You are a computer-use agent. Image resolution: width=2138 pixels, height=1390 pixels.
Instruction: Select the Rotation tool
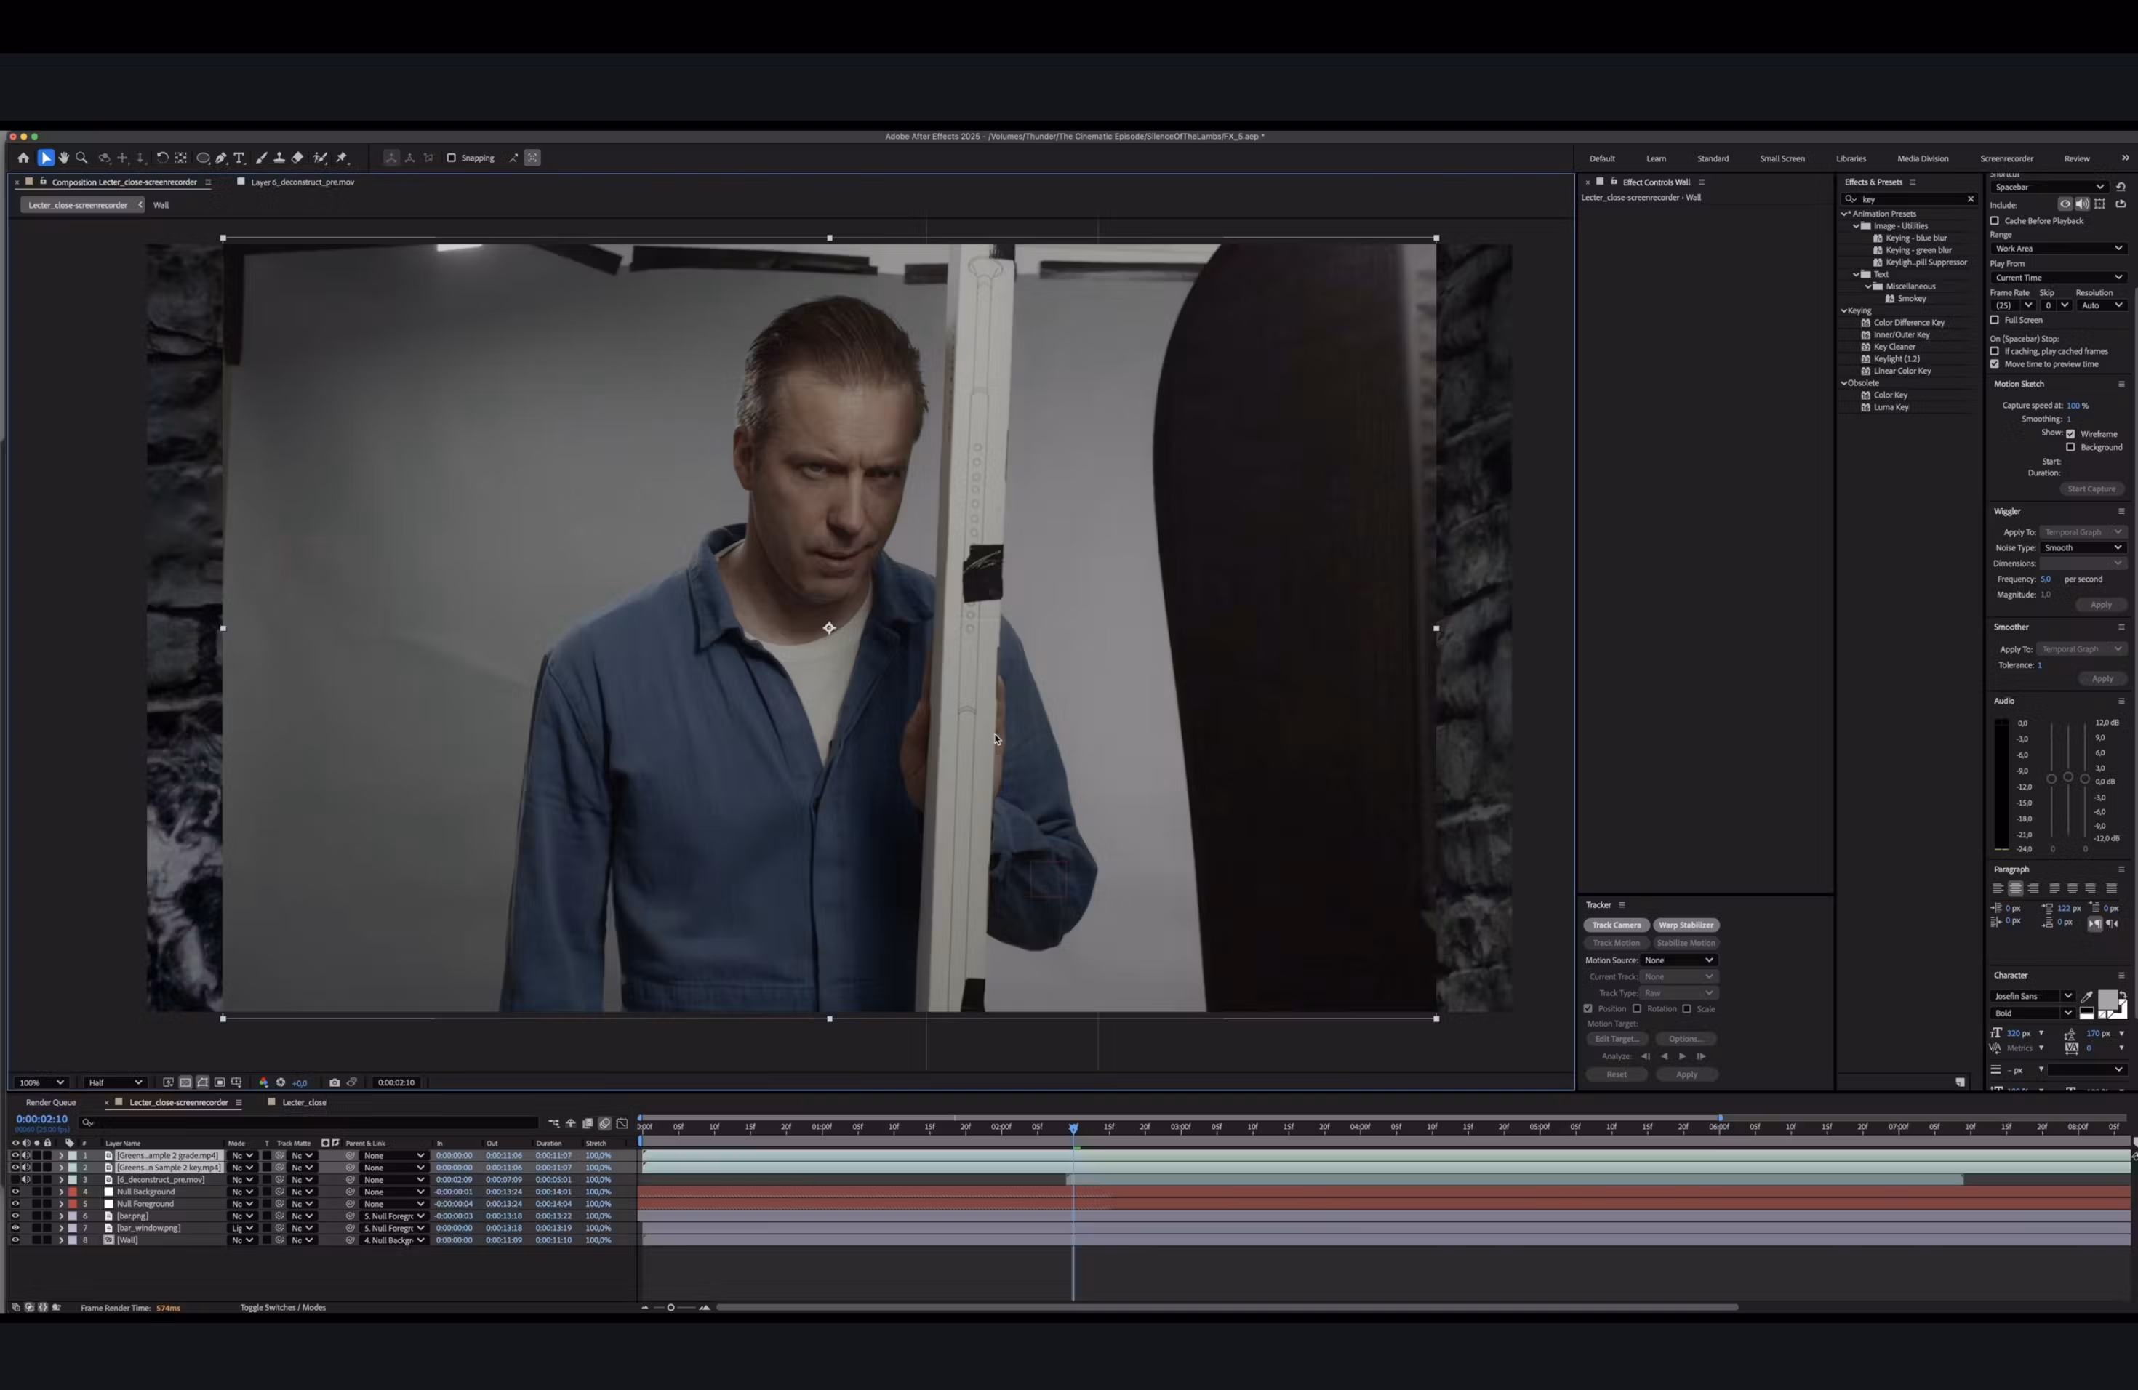[x=163, y=158]
